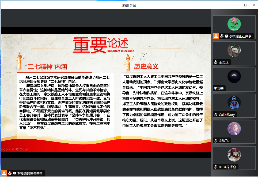Open the more options ellipsis on the slide
Screen dimensions: 258x177
click(x=26, y=150)
